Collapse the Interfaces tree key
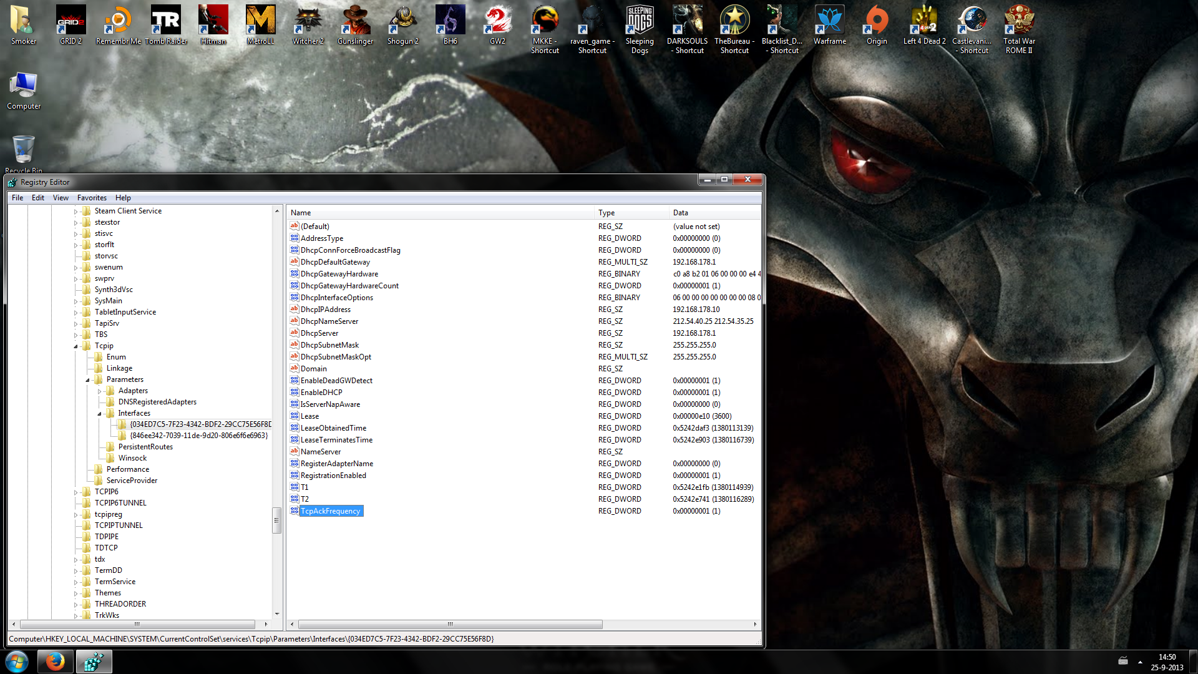 100,413
